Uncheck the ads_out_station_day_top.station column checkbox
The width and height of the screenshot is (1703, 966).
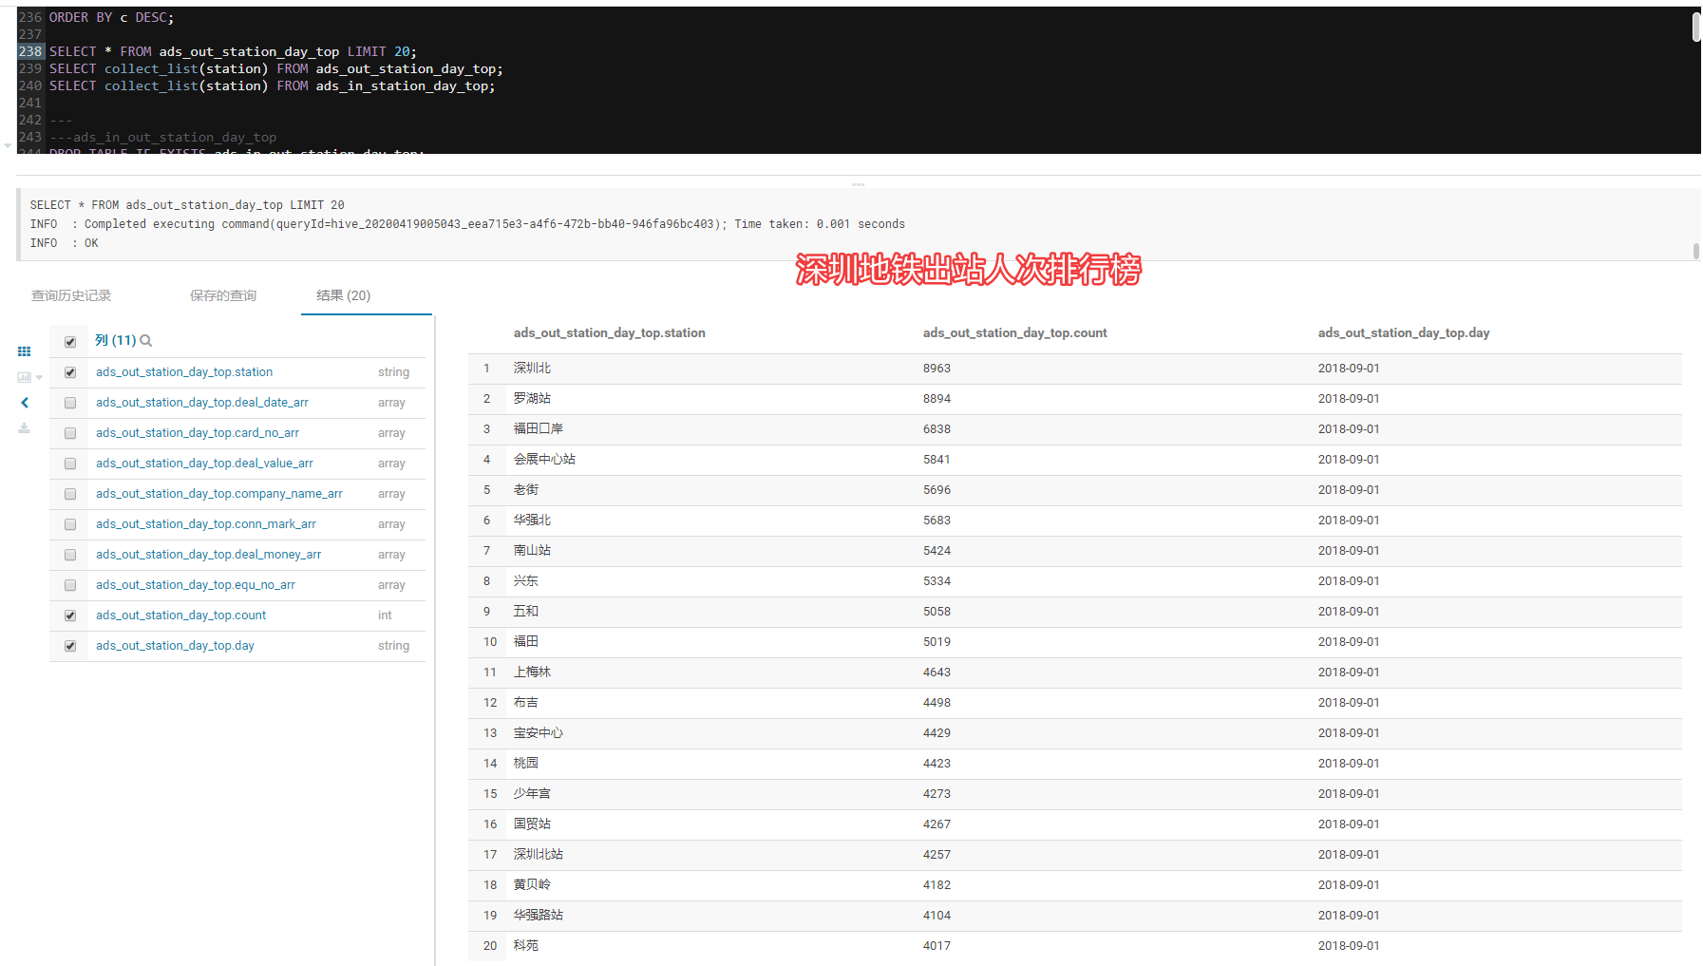[70, 372]
